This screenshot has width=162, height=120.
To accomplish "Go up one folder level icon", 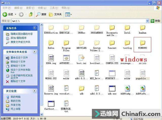I will tap(31, 14).
